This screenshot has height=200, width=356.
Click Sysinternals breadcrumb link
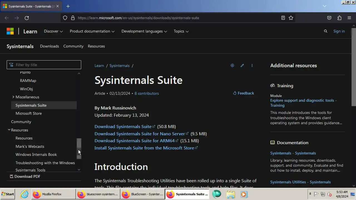coord(120,66)
